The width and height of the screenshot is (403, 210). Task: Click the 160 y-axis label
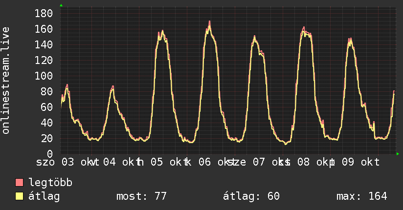coord(44,29)
